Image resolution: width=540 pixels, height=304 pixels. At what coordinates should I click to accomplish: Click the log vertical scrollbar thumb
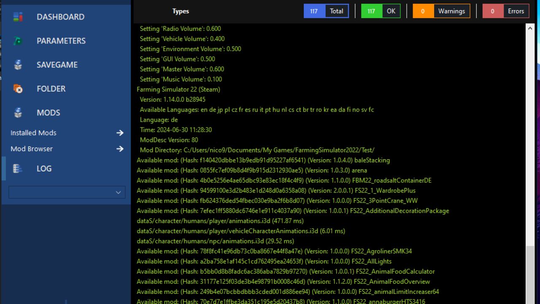click(x=530, y=274)
